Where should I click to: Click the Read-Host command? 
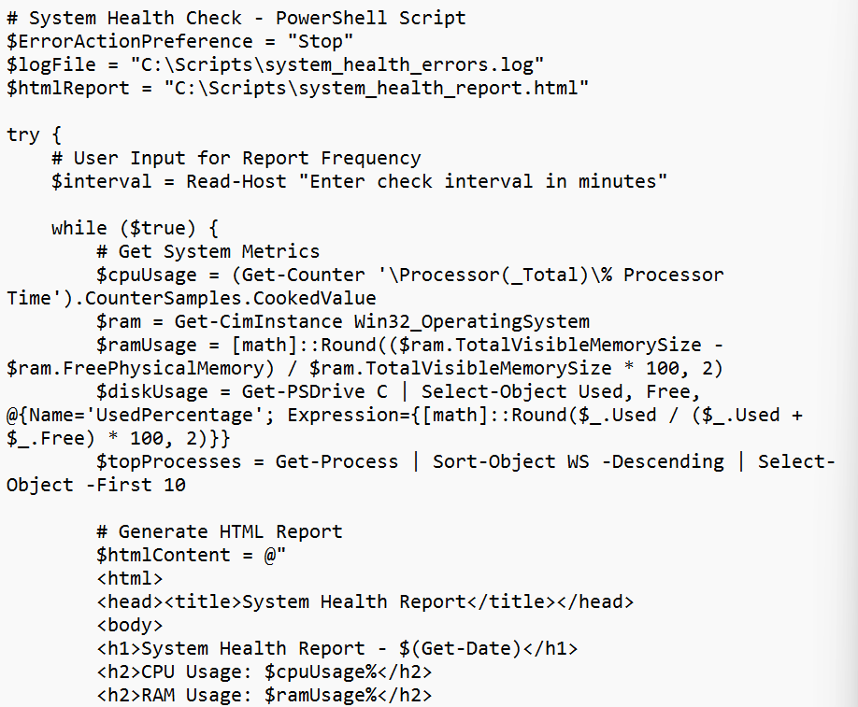pos(236,181)
